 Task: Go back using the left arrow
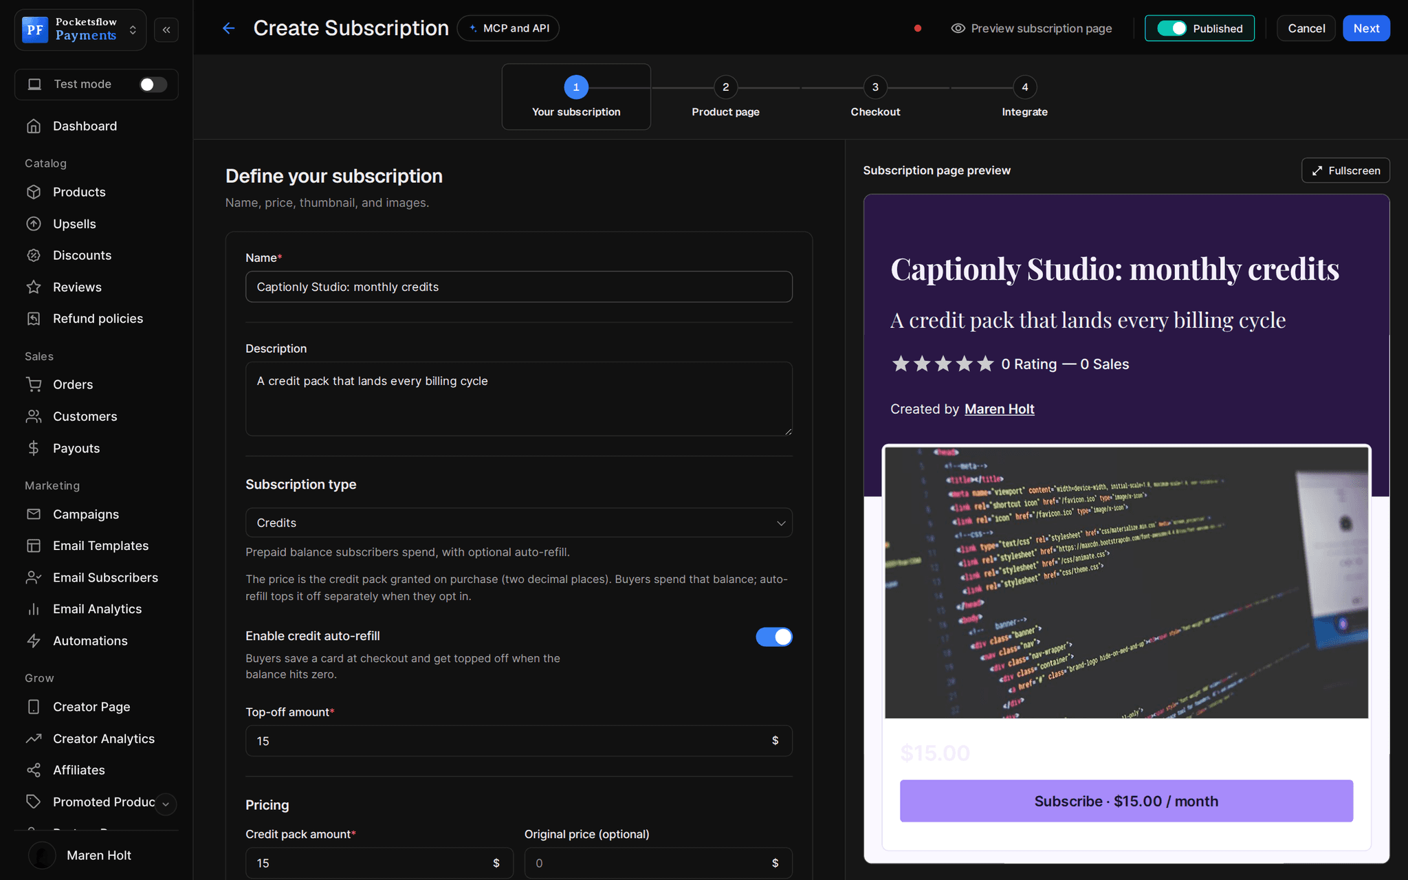point(229,28)
